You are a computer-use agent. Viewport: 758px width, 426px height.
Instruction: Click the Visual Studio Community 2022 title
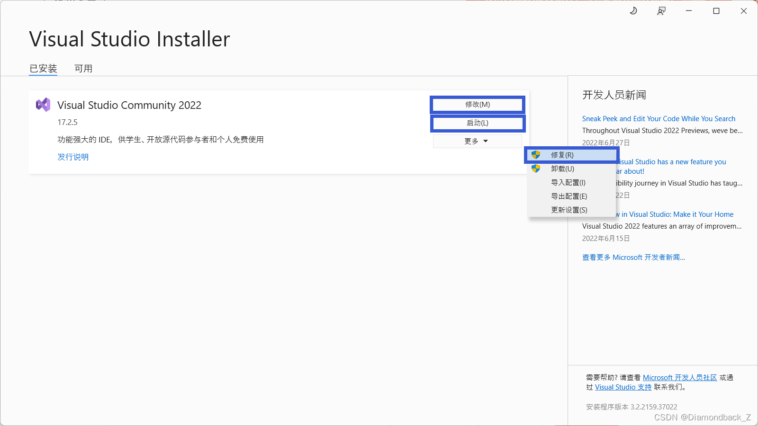[x=129, y=105]
